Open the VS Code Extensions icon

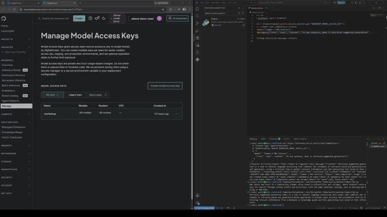pyautogui.click(x=198, y=38)
